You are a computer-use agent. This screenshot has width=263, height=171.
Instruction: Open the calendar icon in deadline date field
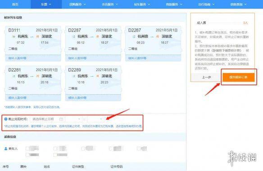click(61, 119)
